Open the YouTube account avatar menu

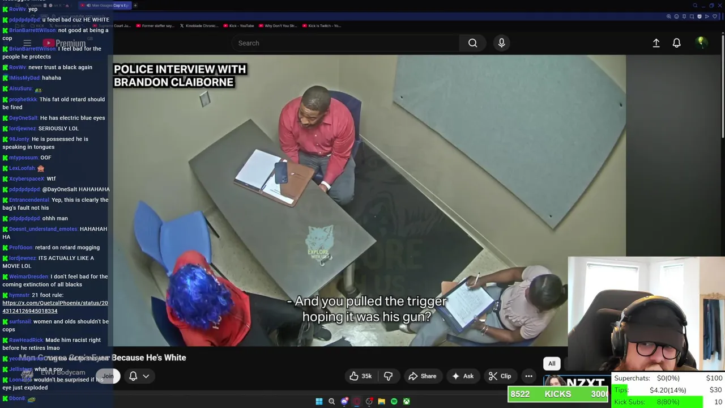tap(701, 42)
